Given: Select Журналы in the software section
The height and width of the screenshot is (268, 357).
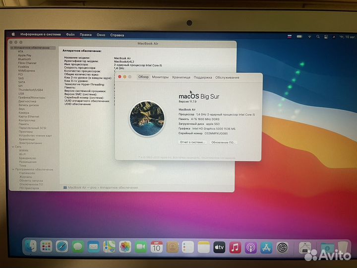Looking at the screenshot, I should pyautogui.click(x=25, y=177).
